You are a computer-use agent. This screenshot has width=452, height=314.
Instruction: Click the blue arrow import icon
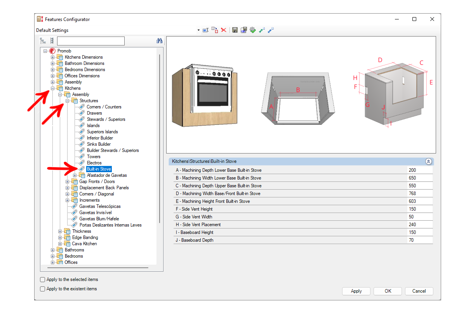click(271, 30)
